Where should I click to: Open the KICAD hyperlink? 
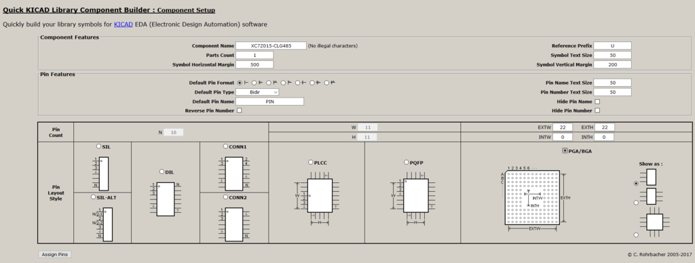(124, 24)
